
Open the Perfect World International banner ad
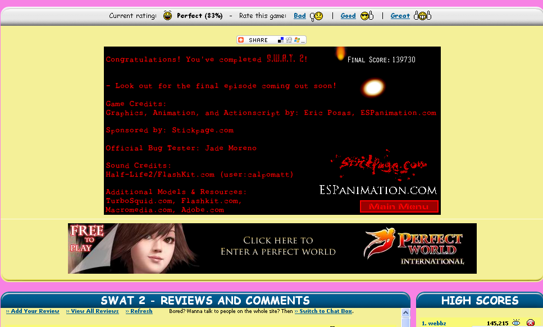(272, 248)
